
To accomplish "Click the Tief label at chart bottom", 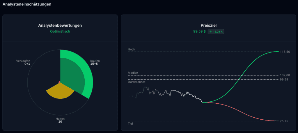I will [130, 123].
